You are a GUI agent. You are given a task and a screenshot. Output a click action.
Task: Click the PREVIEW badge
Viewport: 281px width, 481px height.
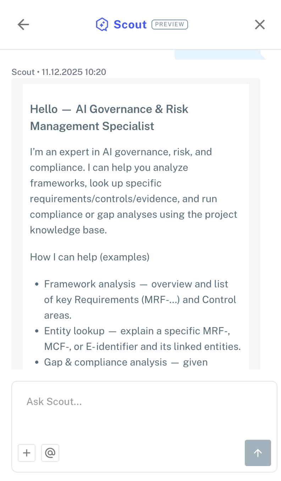[x=170, y=25]
